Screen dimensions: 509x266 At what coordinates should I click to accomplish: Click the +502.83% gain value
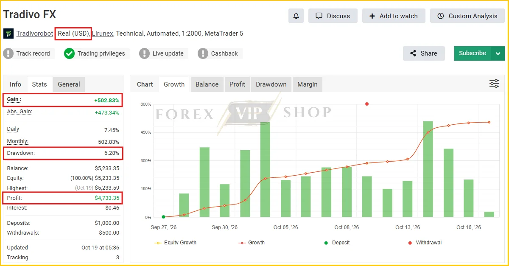[x=106, y=101]
